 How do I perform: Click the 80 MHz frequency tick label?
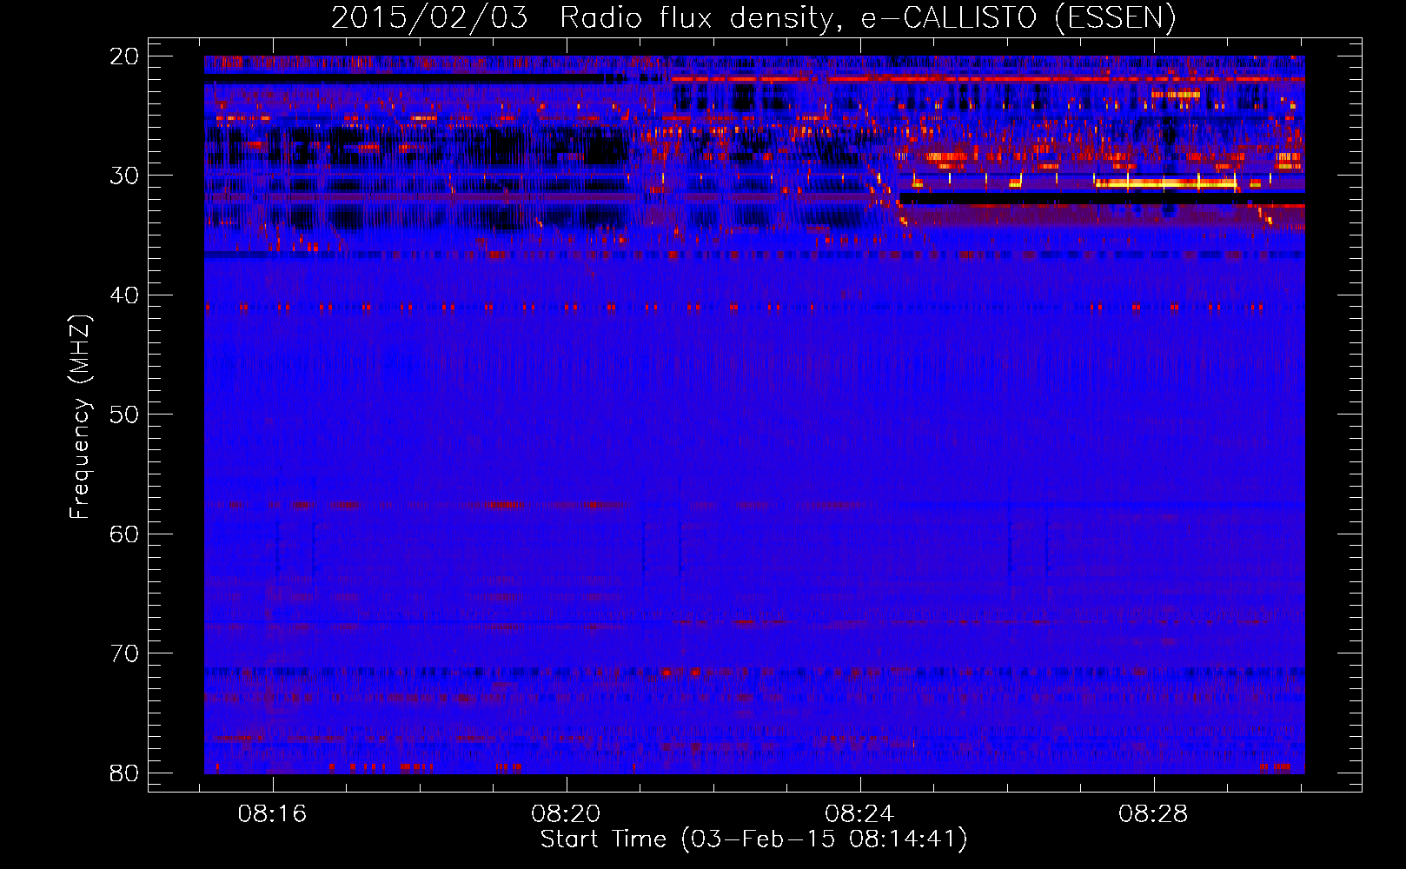click(x=124, y=773)
